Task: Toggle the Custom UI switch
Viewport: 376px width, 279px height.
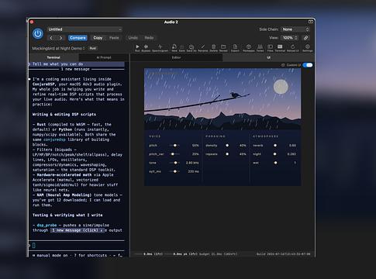Action: click(308, 65)
